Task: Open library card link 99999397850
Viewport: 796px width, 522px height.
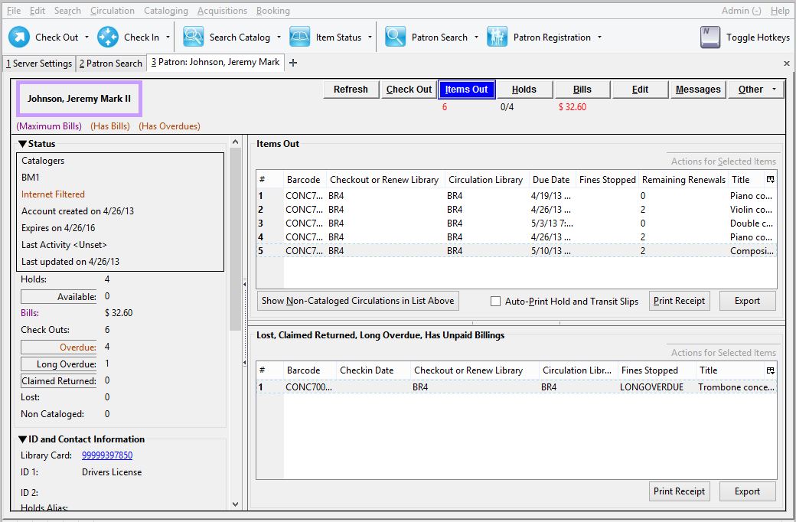Action: (107, 455)
